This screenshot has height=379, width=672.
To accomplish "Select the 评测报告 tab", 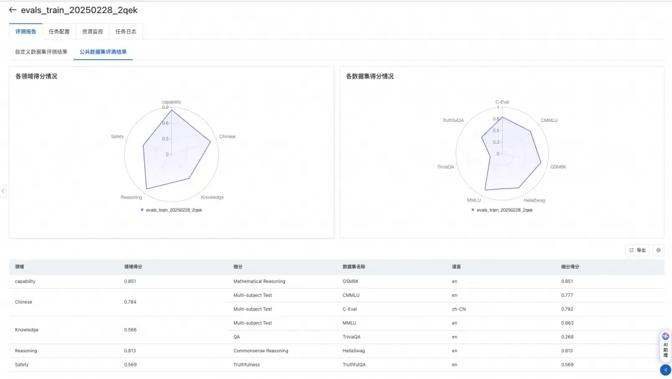I will 26,31.
